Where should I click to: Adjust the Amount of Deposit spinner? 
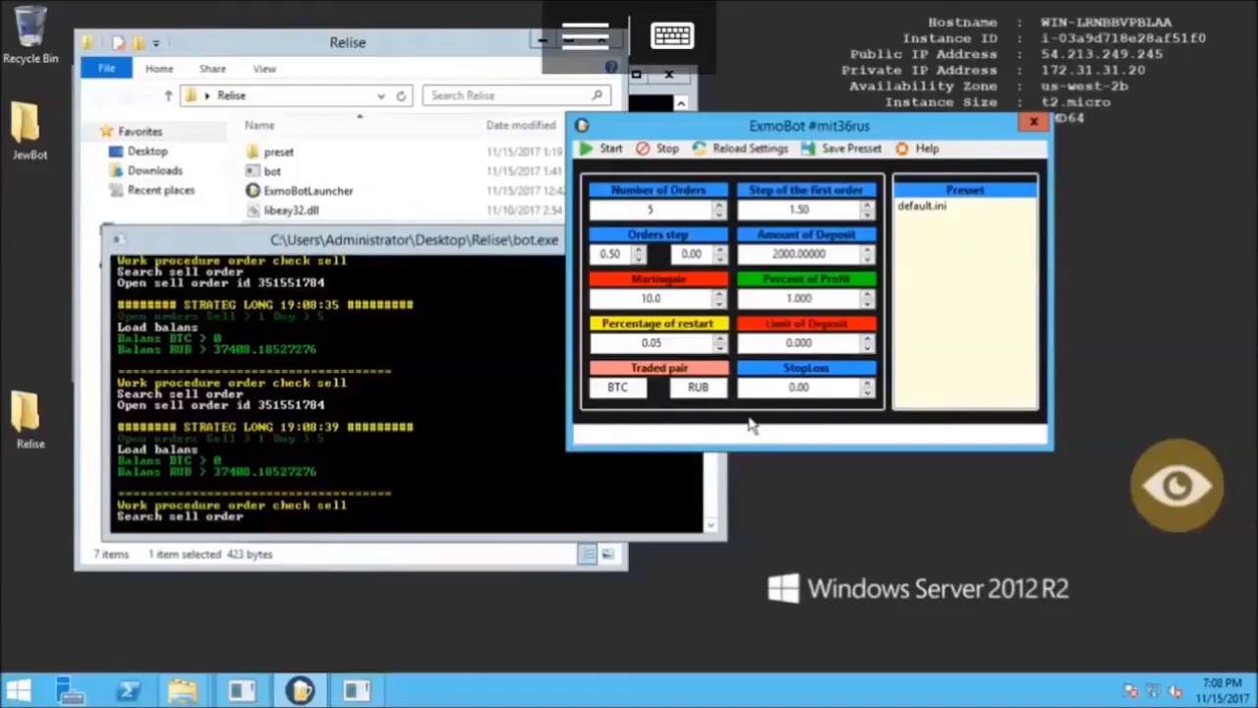pos(867,254)
